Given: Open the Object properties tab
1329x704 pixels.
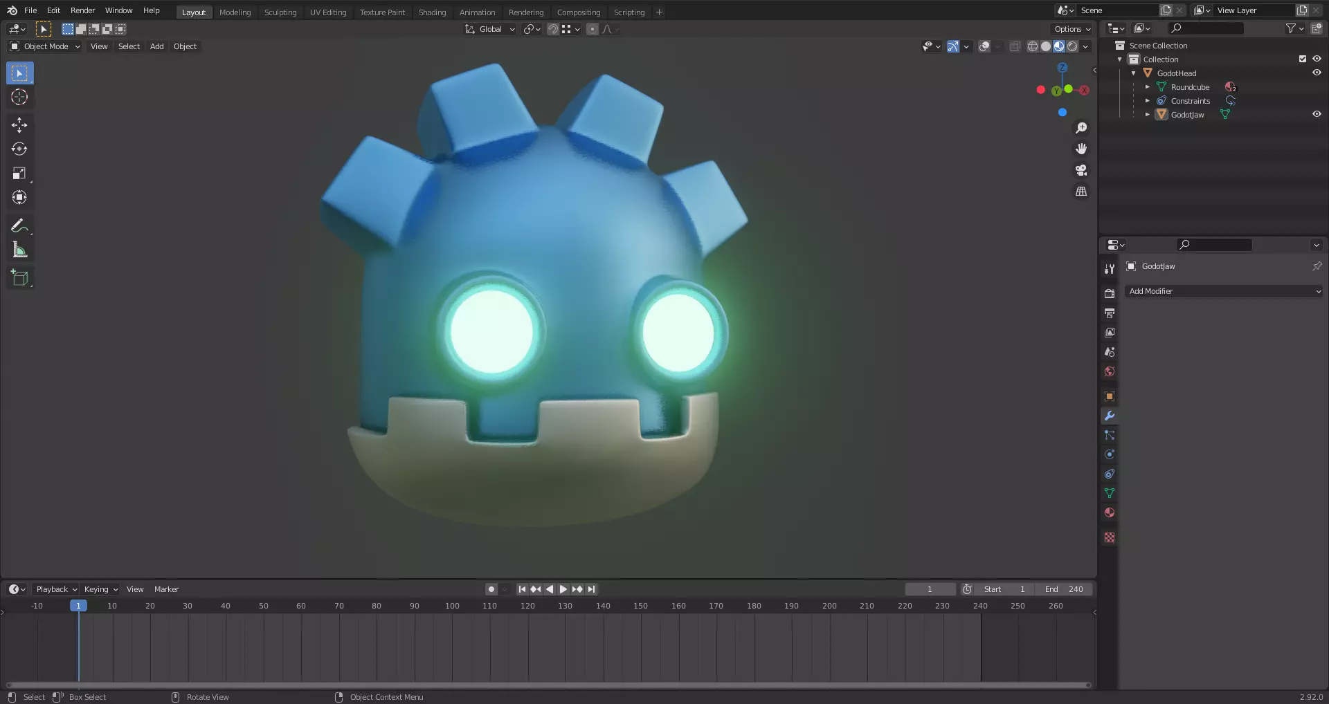Looking at the screenshot, I should 1110,396.
